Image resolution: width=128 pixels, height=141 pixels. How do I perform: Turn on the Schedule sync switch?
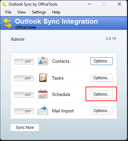click(24, 95)
